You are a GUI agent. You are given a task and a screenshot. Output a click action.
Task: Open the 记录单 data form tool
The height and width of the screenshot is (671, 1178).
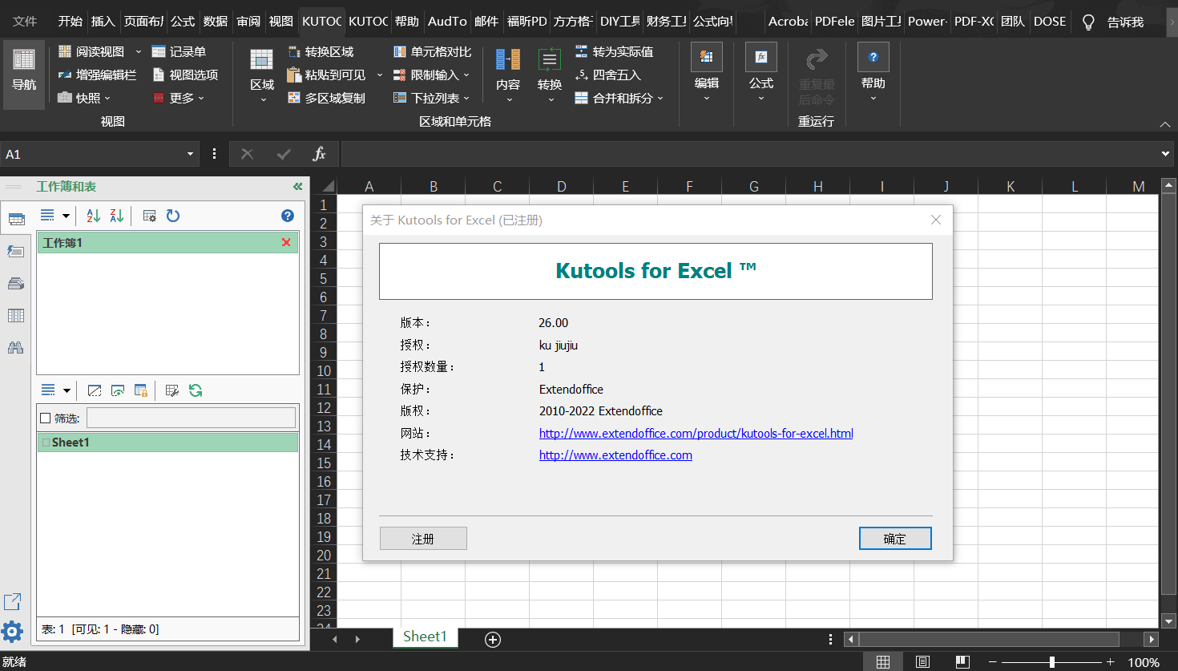coord(179,51)
